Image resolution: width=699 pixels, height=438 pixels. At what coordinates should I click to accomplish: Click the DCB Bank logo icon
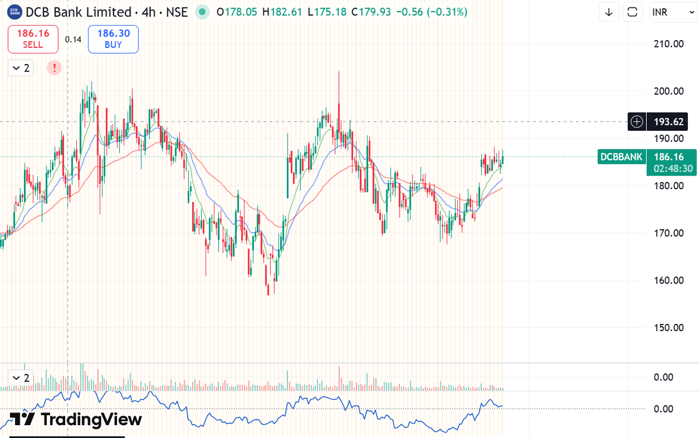15,12
